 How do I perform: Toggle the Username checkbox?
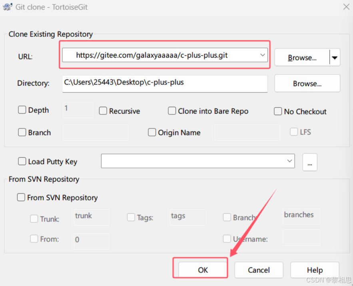[x=227, y=239]
